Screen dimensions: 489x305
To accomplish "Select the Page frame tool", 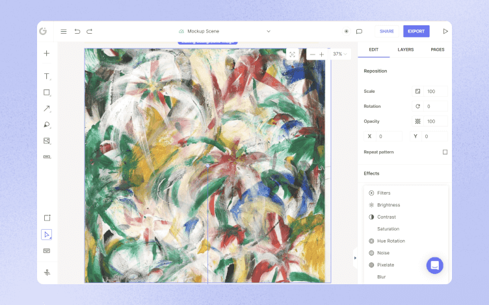I will (47, 217).
